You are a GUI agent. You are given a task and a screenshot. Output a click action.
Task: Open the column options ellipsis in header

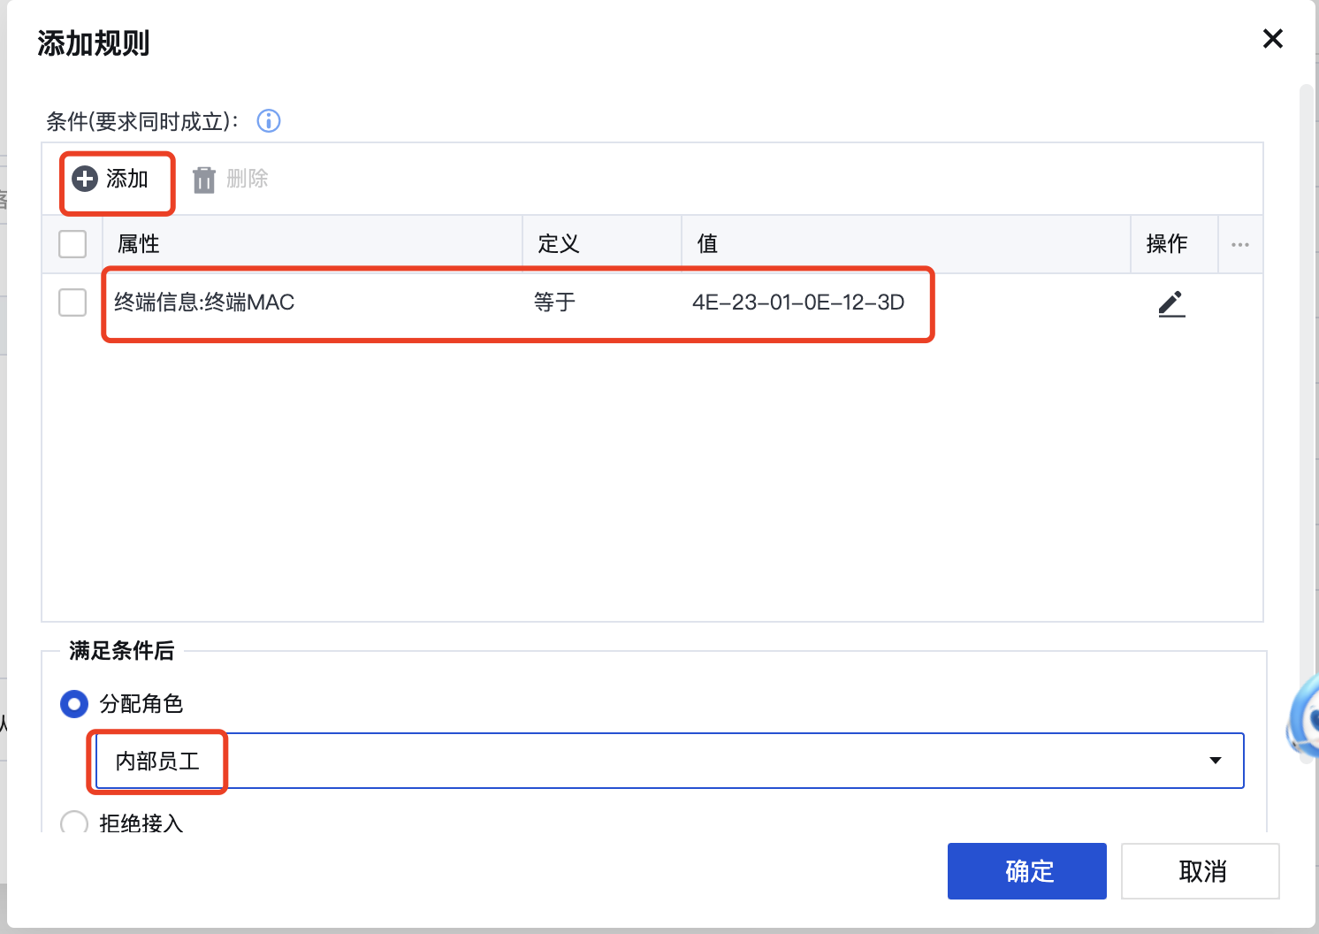point(1240,245)
